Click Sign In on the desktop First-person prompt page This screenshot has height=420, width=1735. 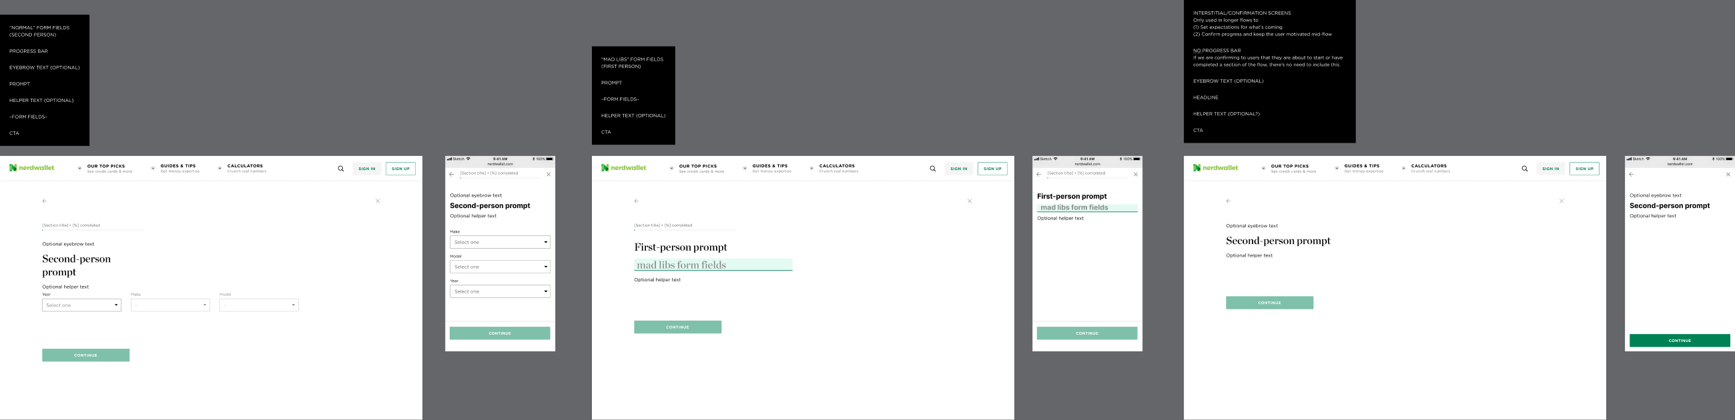click(959, 169)
